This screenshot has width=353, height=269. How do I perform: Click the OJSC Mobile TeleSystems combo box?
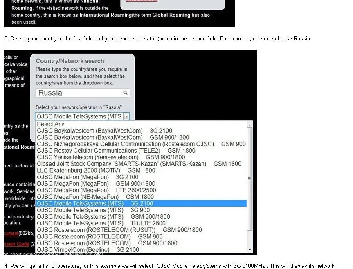[82, 116]
